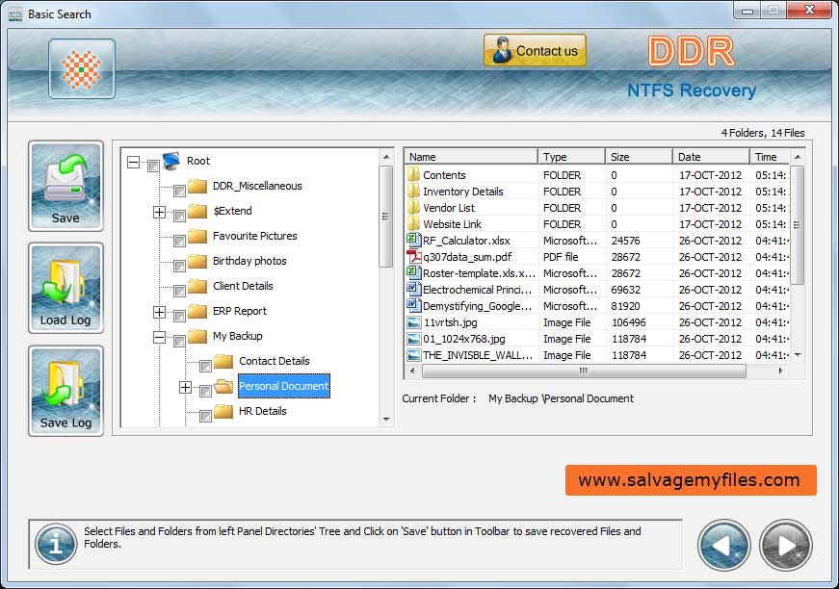Click the Word icon of Electrochemical Princi...

tap(413, 289)
